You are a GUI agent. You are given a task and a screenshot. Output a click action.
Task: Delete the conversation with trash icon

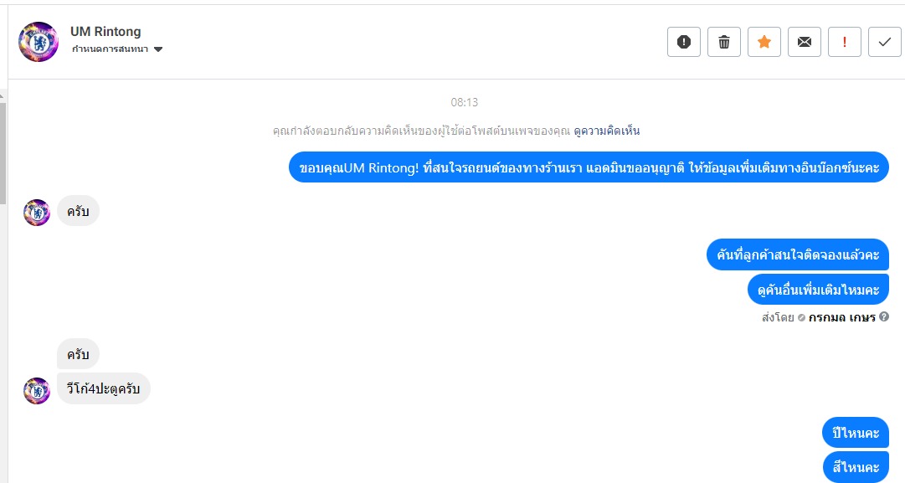724,42
